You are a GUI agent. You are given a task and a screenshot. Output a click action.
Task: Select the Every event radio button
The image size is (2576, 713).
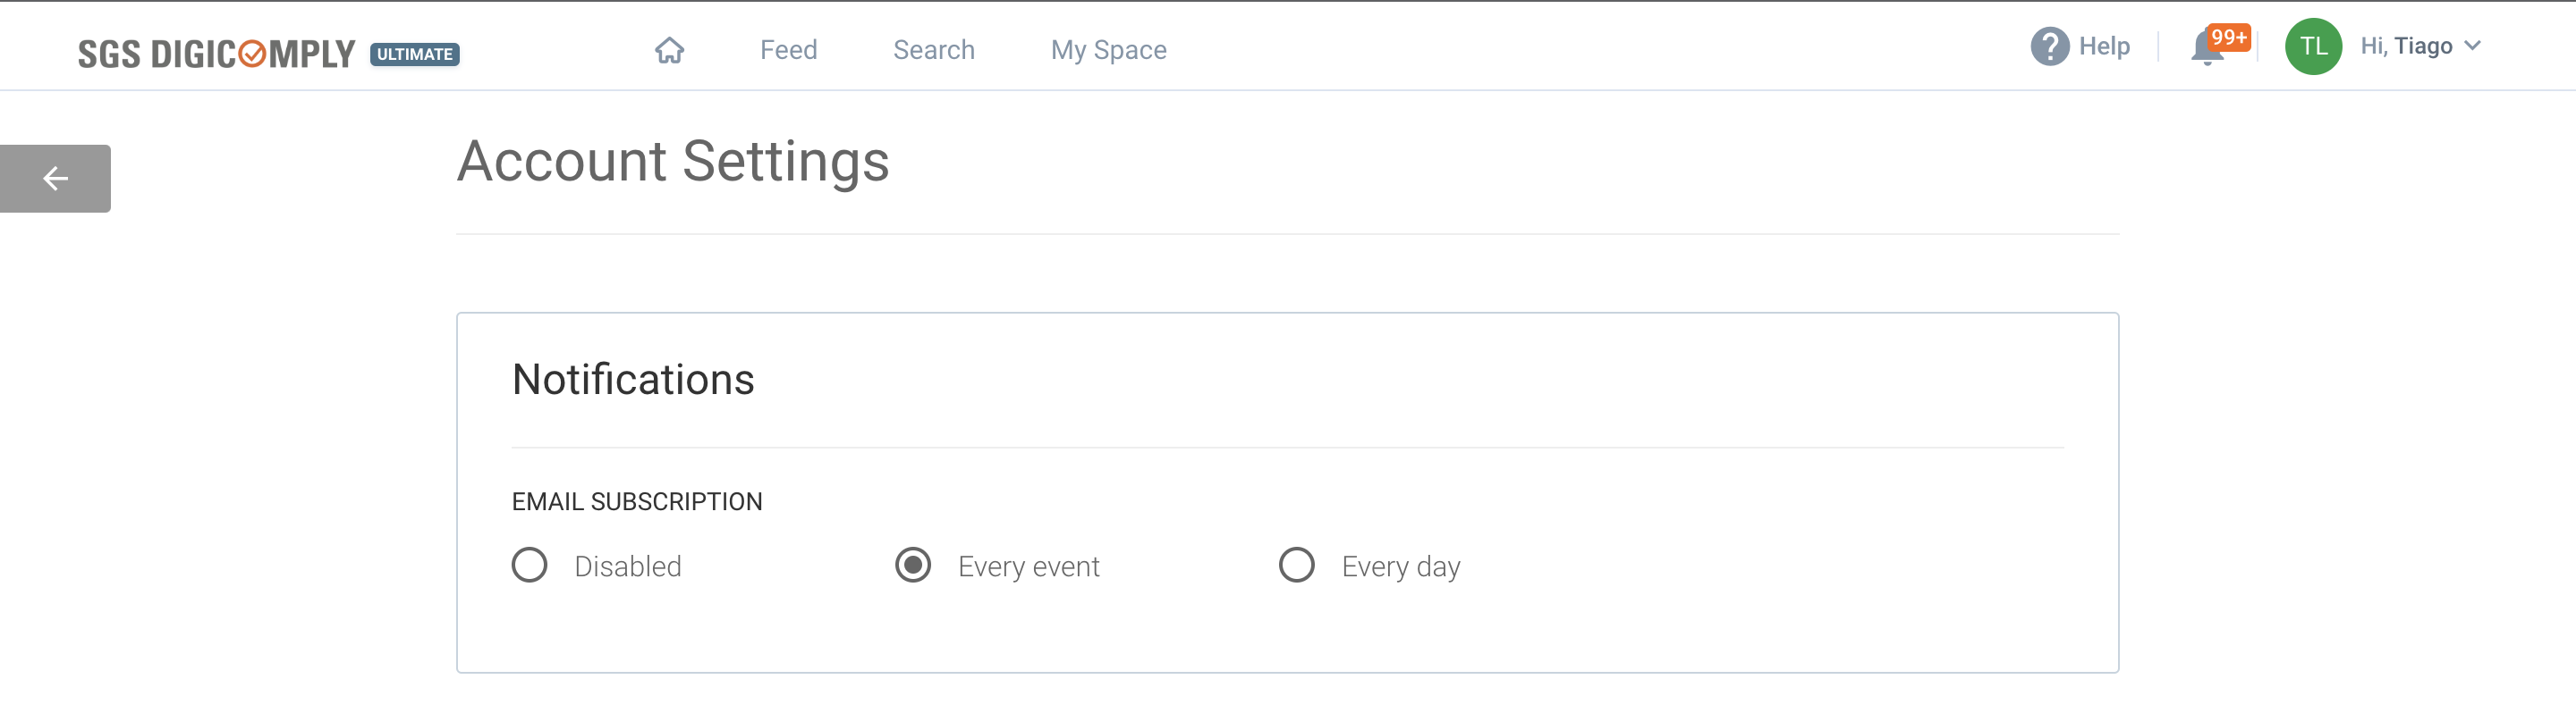(x=913, y=564)
